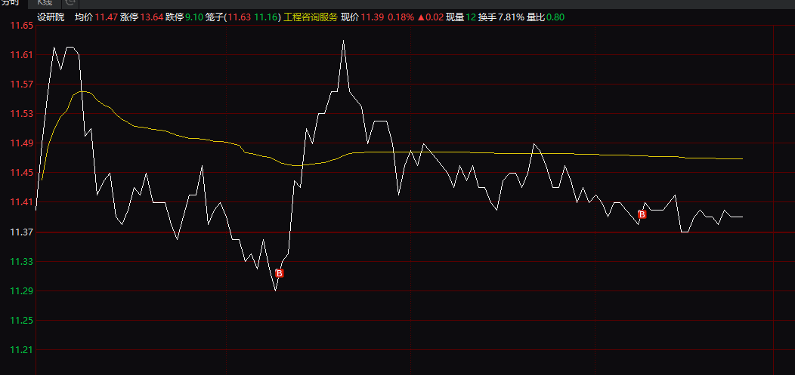Click the refresh icon beside the K线 tab
Image resolution: width=795 pixels, height=375 pixels.
point(70,3)
